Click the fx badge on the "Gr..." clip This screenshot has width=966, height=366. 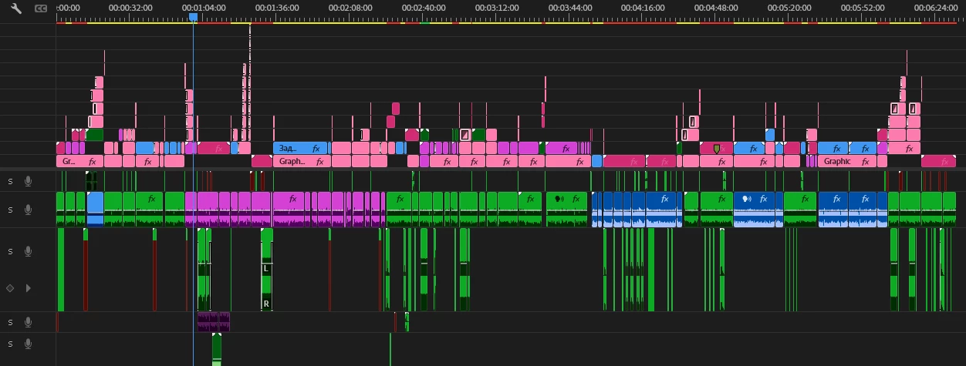[92, 162]
